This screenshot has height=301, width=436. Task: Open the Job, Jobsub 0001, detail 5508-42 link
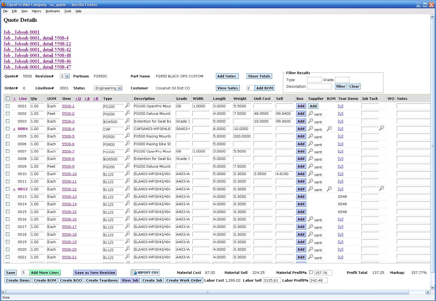(x=37, y=50)
